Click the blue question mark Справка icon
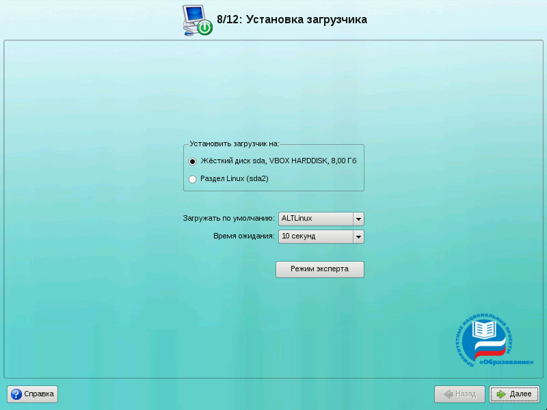 click(16, 394)
